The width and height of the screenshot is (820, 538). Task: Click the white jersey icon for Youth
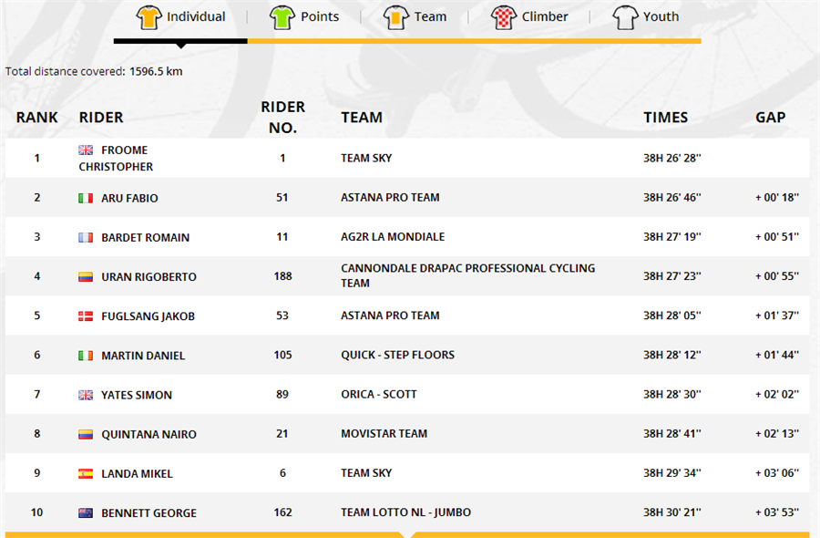(625, 16)
